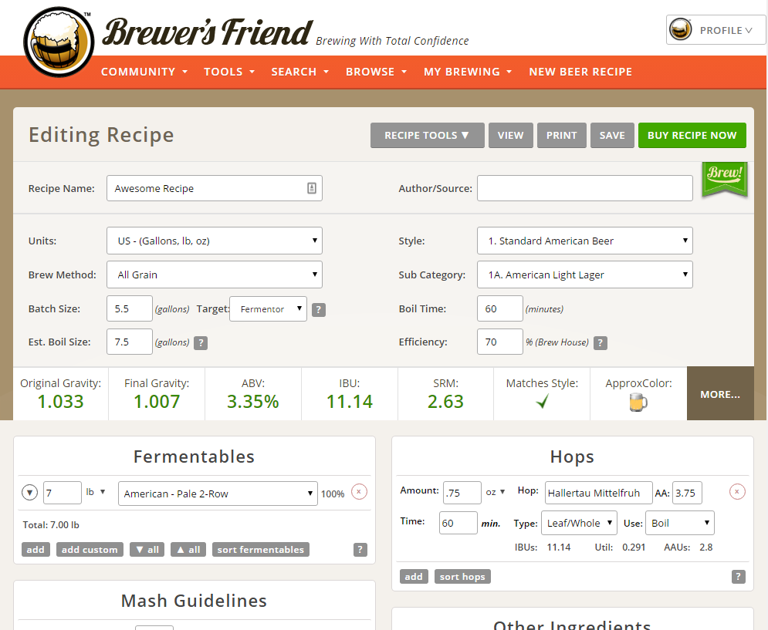Open the hop Use Boil dropdown
Image resolution: width=768 pixels, height=630 pixels.
(x=680, y=523)
